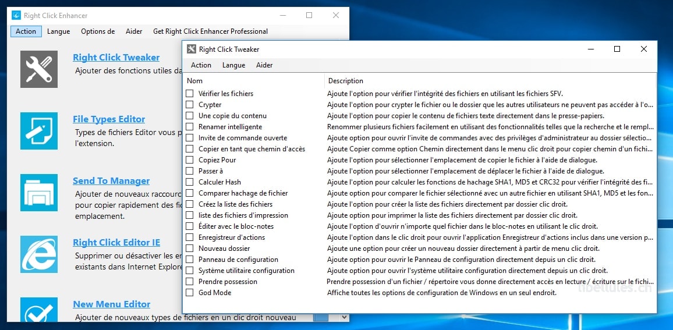
Task: Enable the Renamer intelligente checkbox
Action: tap(189, 127)
